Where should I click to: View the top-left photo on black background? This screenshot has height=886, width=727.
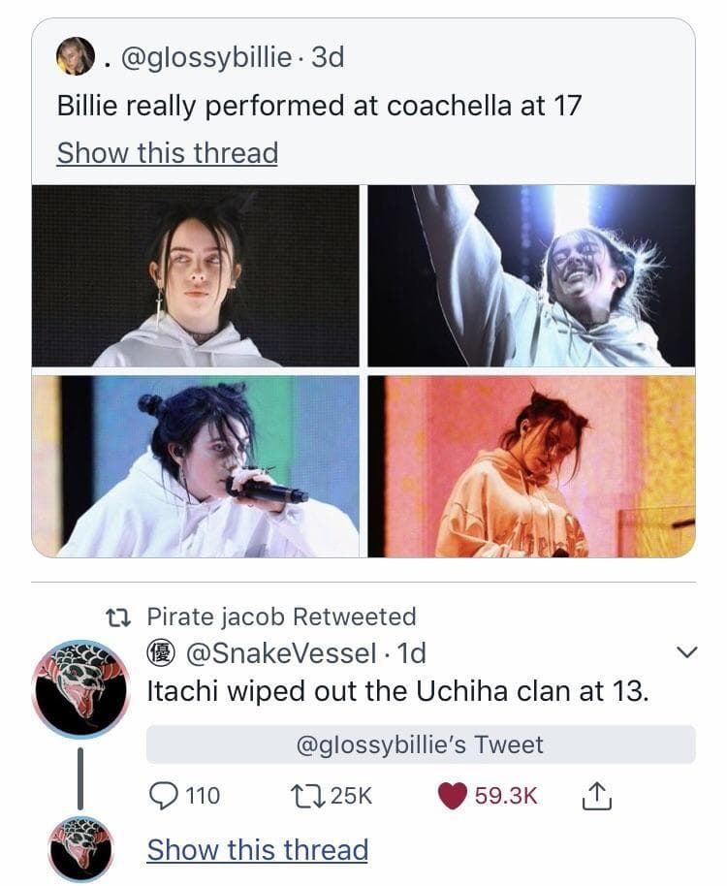tap(195, 275)
